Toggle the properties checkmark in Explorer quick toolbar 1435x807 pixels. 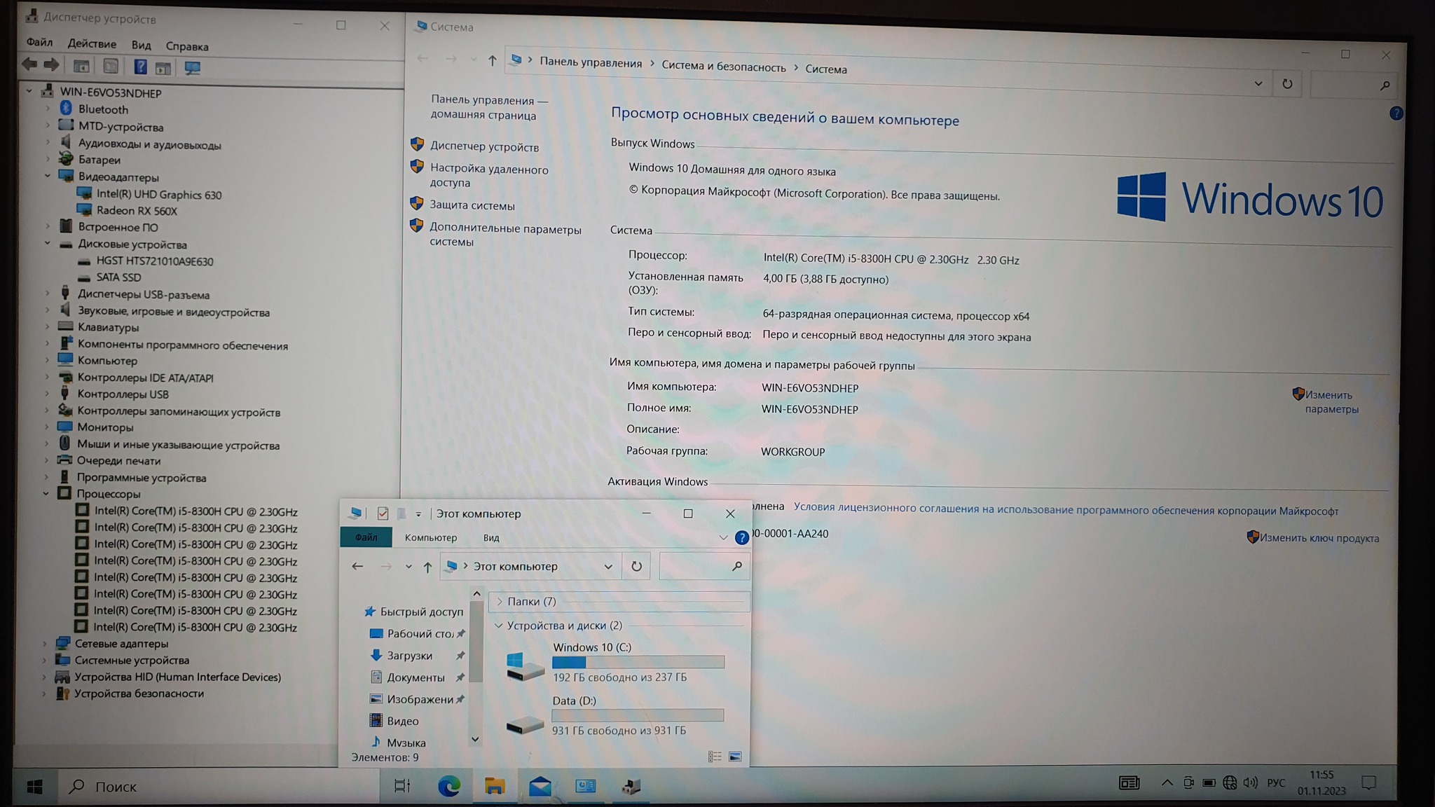(x=383, y=513)
